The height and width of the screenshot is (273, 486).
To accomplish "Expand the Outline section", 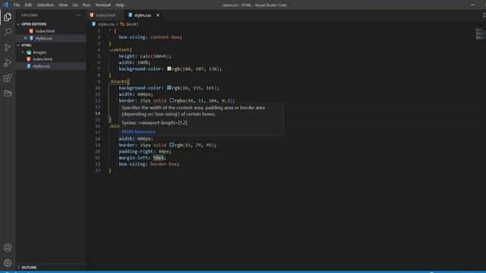I will pos(29,267).
